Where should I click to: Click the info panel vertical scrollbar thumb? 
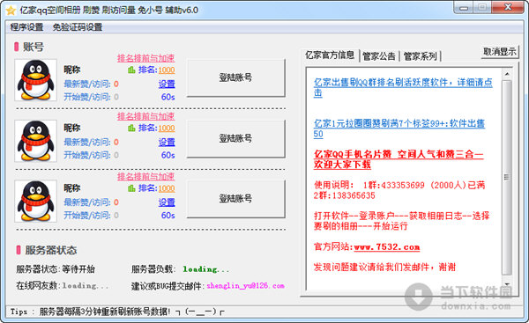pos(506,178)
